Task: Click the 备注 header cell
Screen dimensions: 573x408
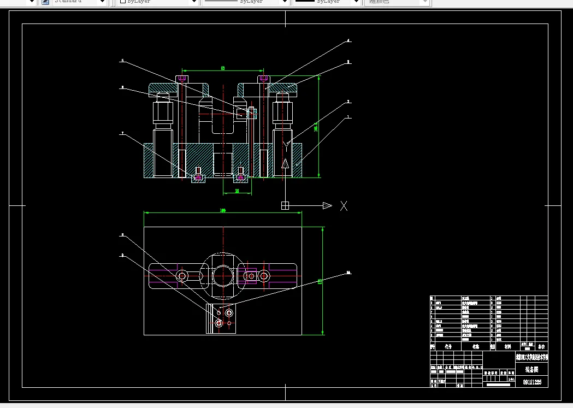Action: click(541, 347)
